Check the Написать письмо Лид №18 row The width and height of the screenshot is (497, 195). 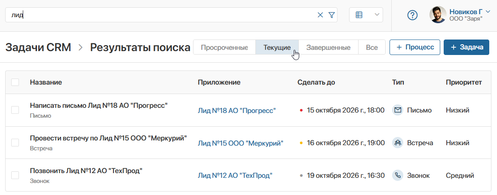coord(15,110)
